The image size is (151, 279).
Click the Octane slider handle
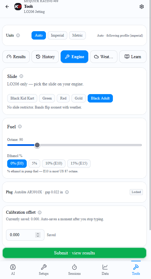(x=37, y=145)
